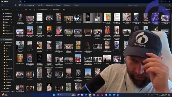
Task: Click File Explorer taskbar icon
Action: [x=90, y=95]
